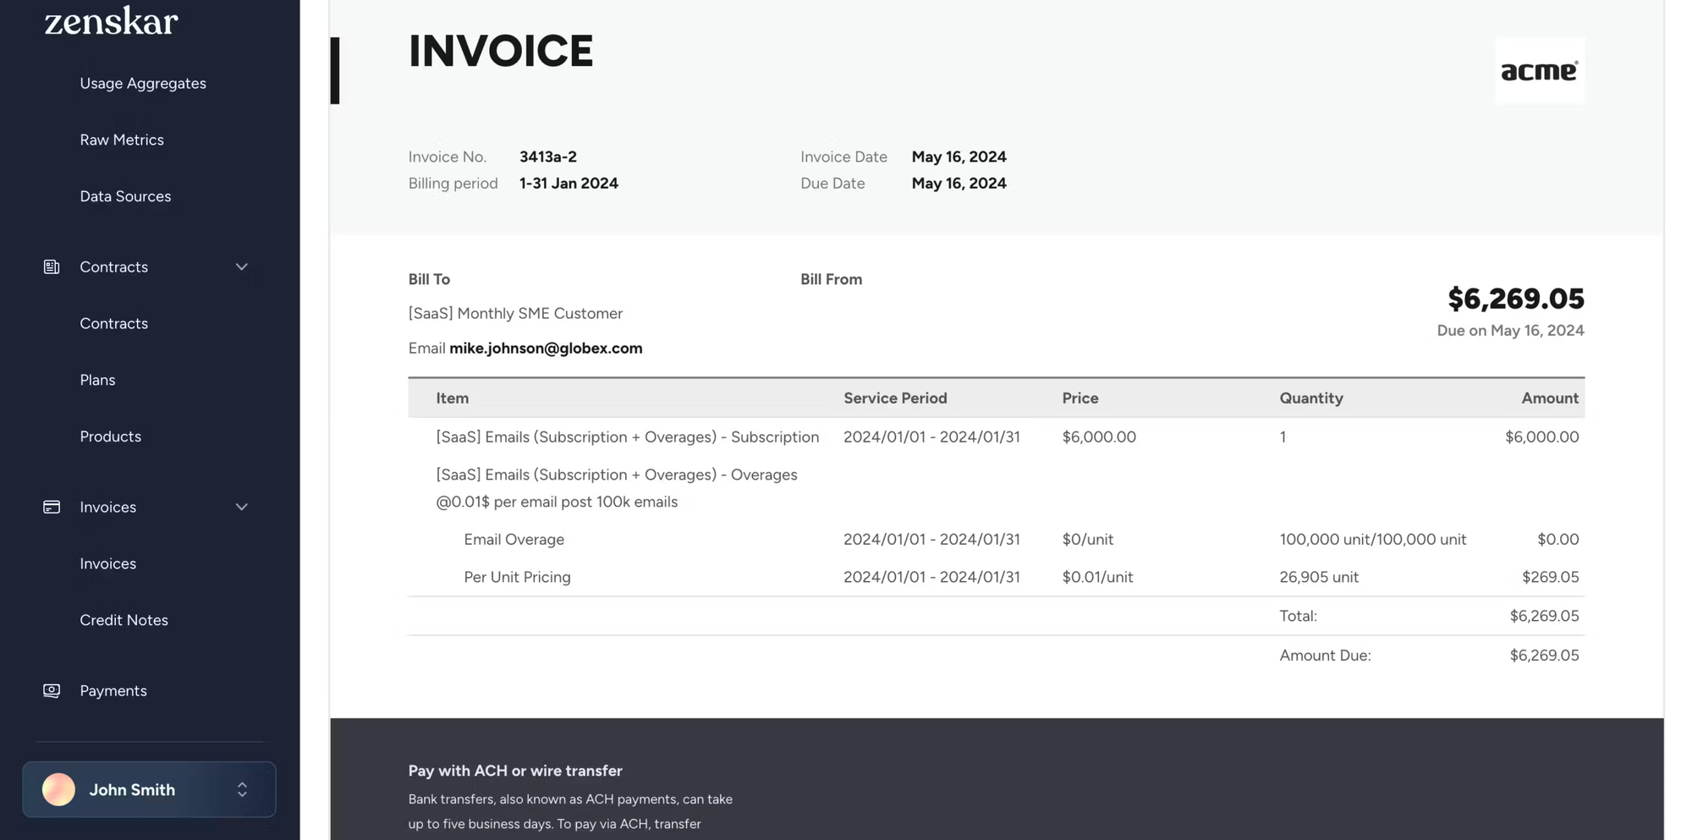This screenshot has width=1692, height=840.
Task: Open Raw Metrics from sidebar
Action: coord(122,140)
